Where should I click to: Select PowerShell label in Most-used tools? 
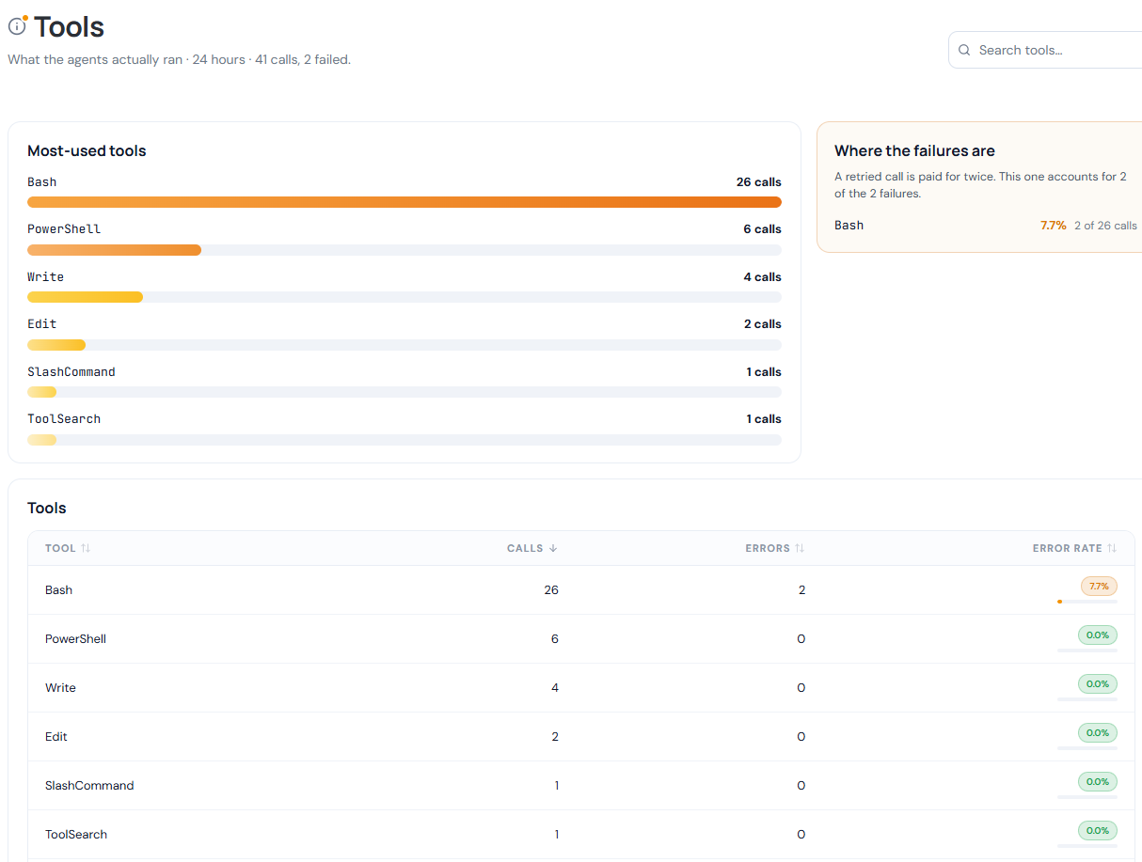[x=64, y=228]
